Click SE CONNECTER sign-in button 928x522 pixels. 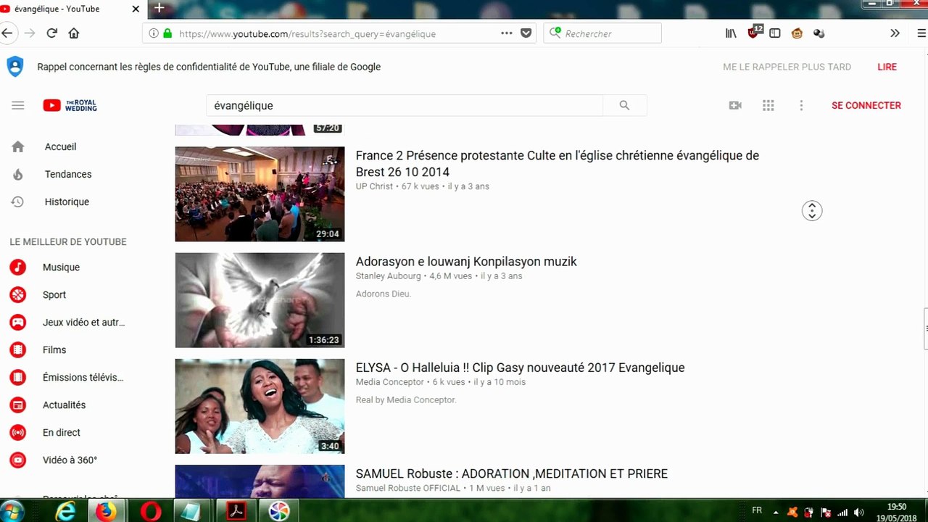[866, 106]
